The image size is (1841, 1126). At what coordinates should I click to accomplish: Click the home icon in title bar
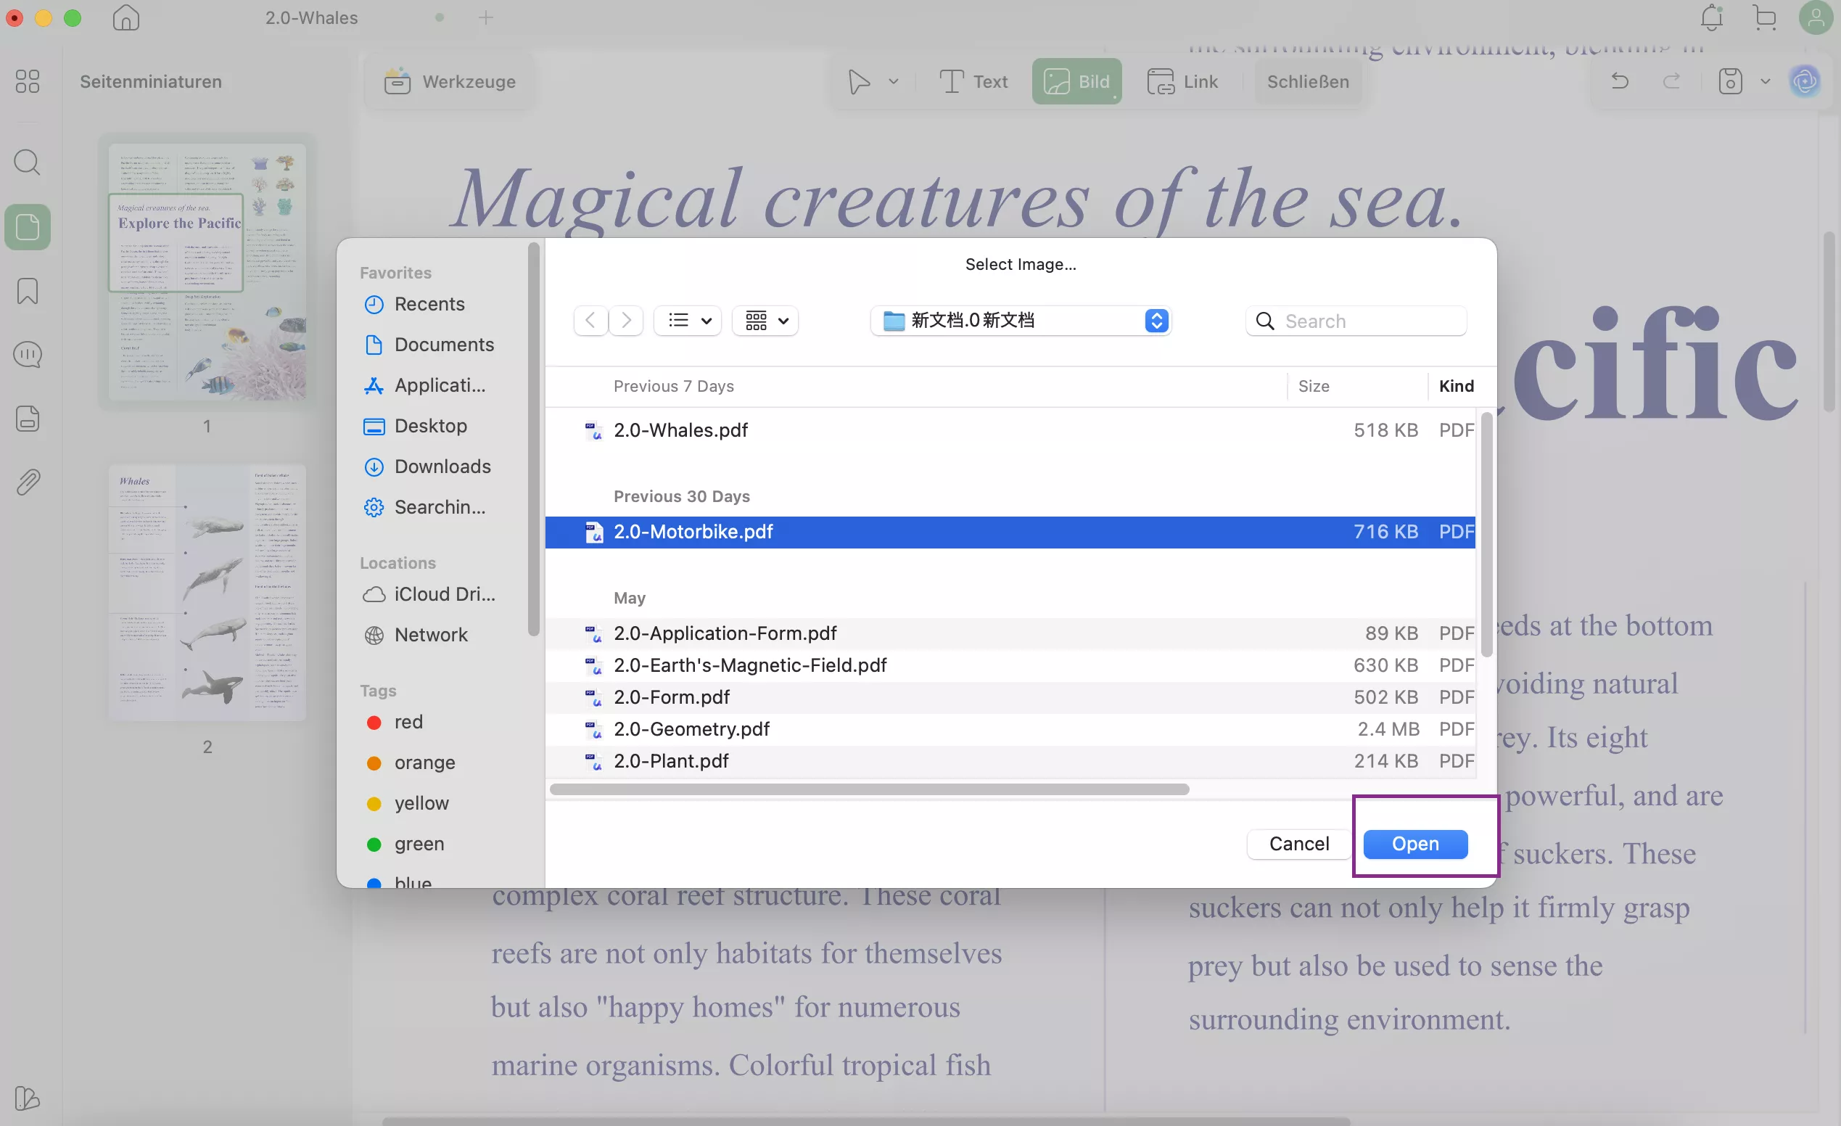(125, 18)
